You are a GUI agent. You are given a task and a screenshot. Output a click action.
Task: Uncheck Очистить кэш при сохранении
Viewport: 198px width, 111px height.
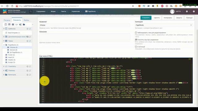click(136, 40)
